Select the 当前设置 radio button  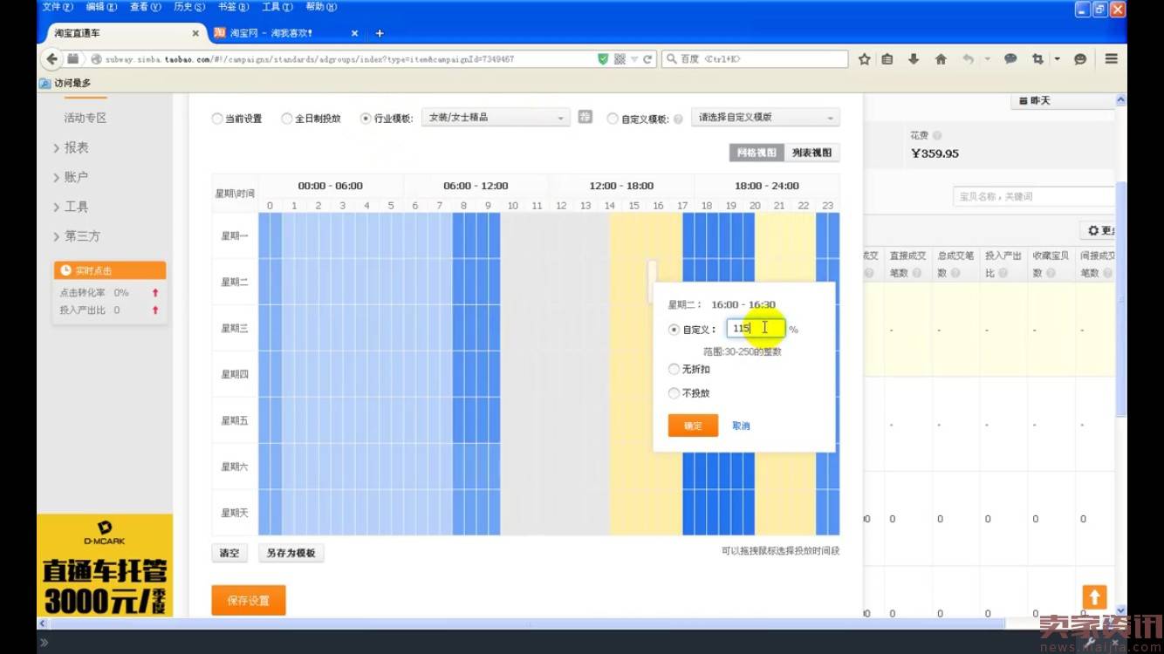[217, 119]
